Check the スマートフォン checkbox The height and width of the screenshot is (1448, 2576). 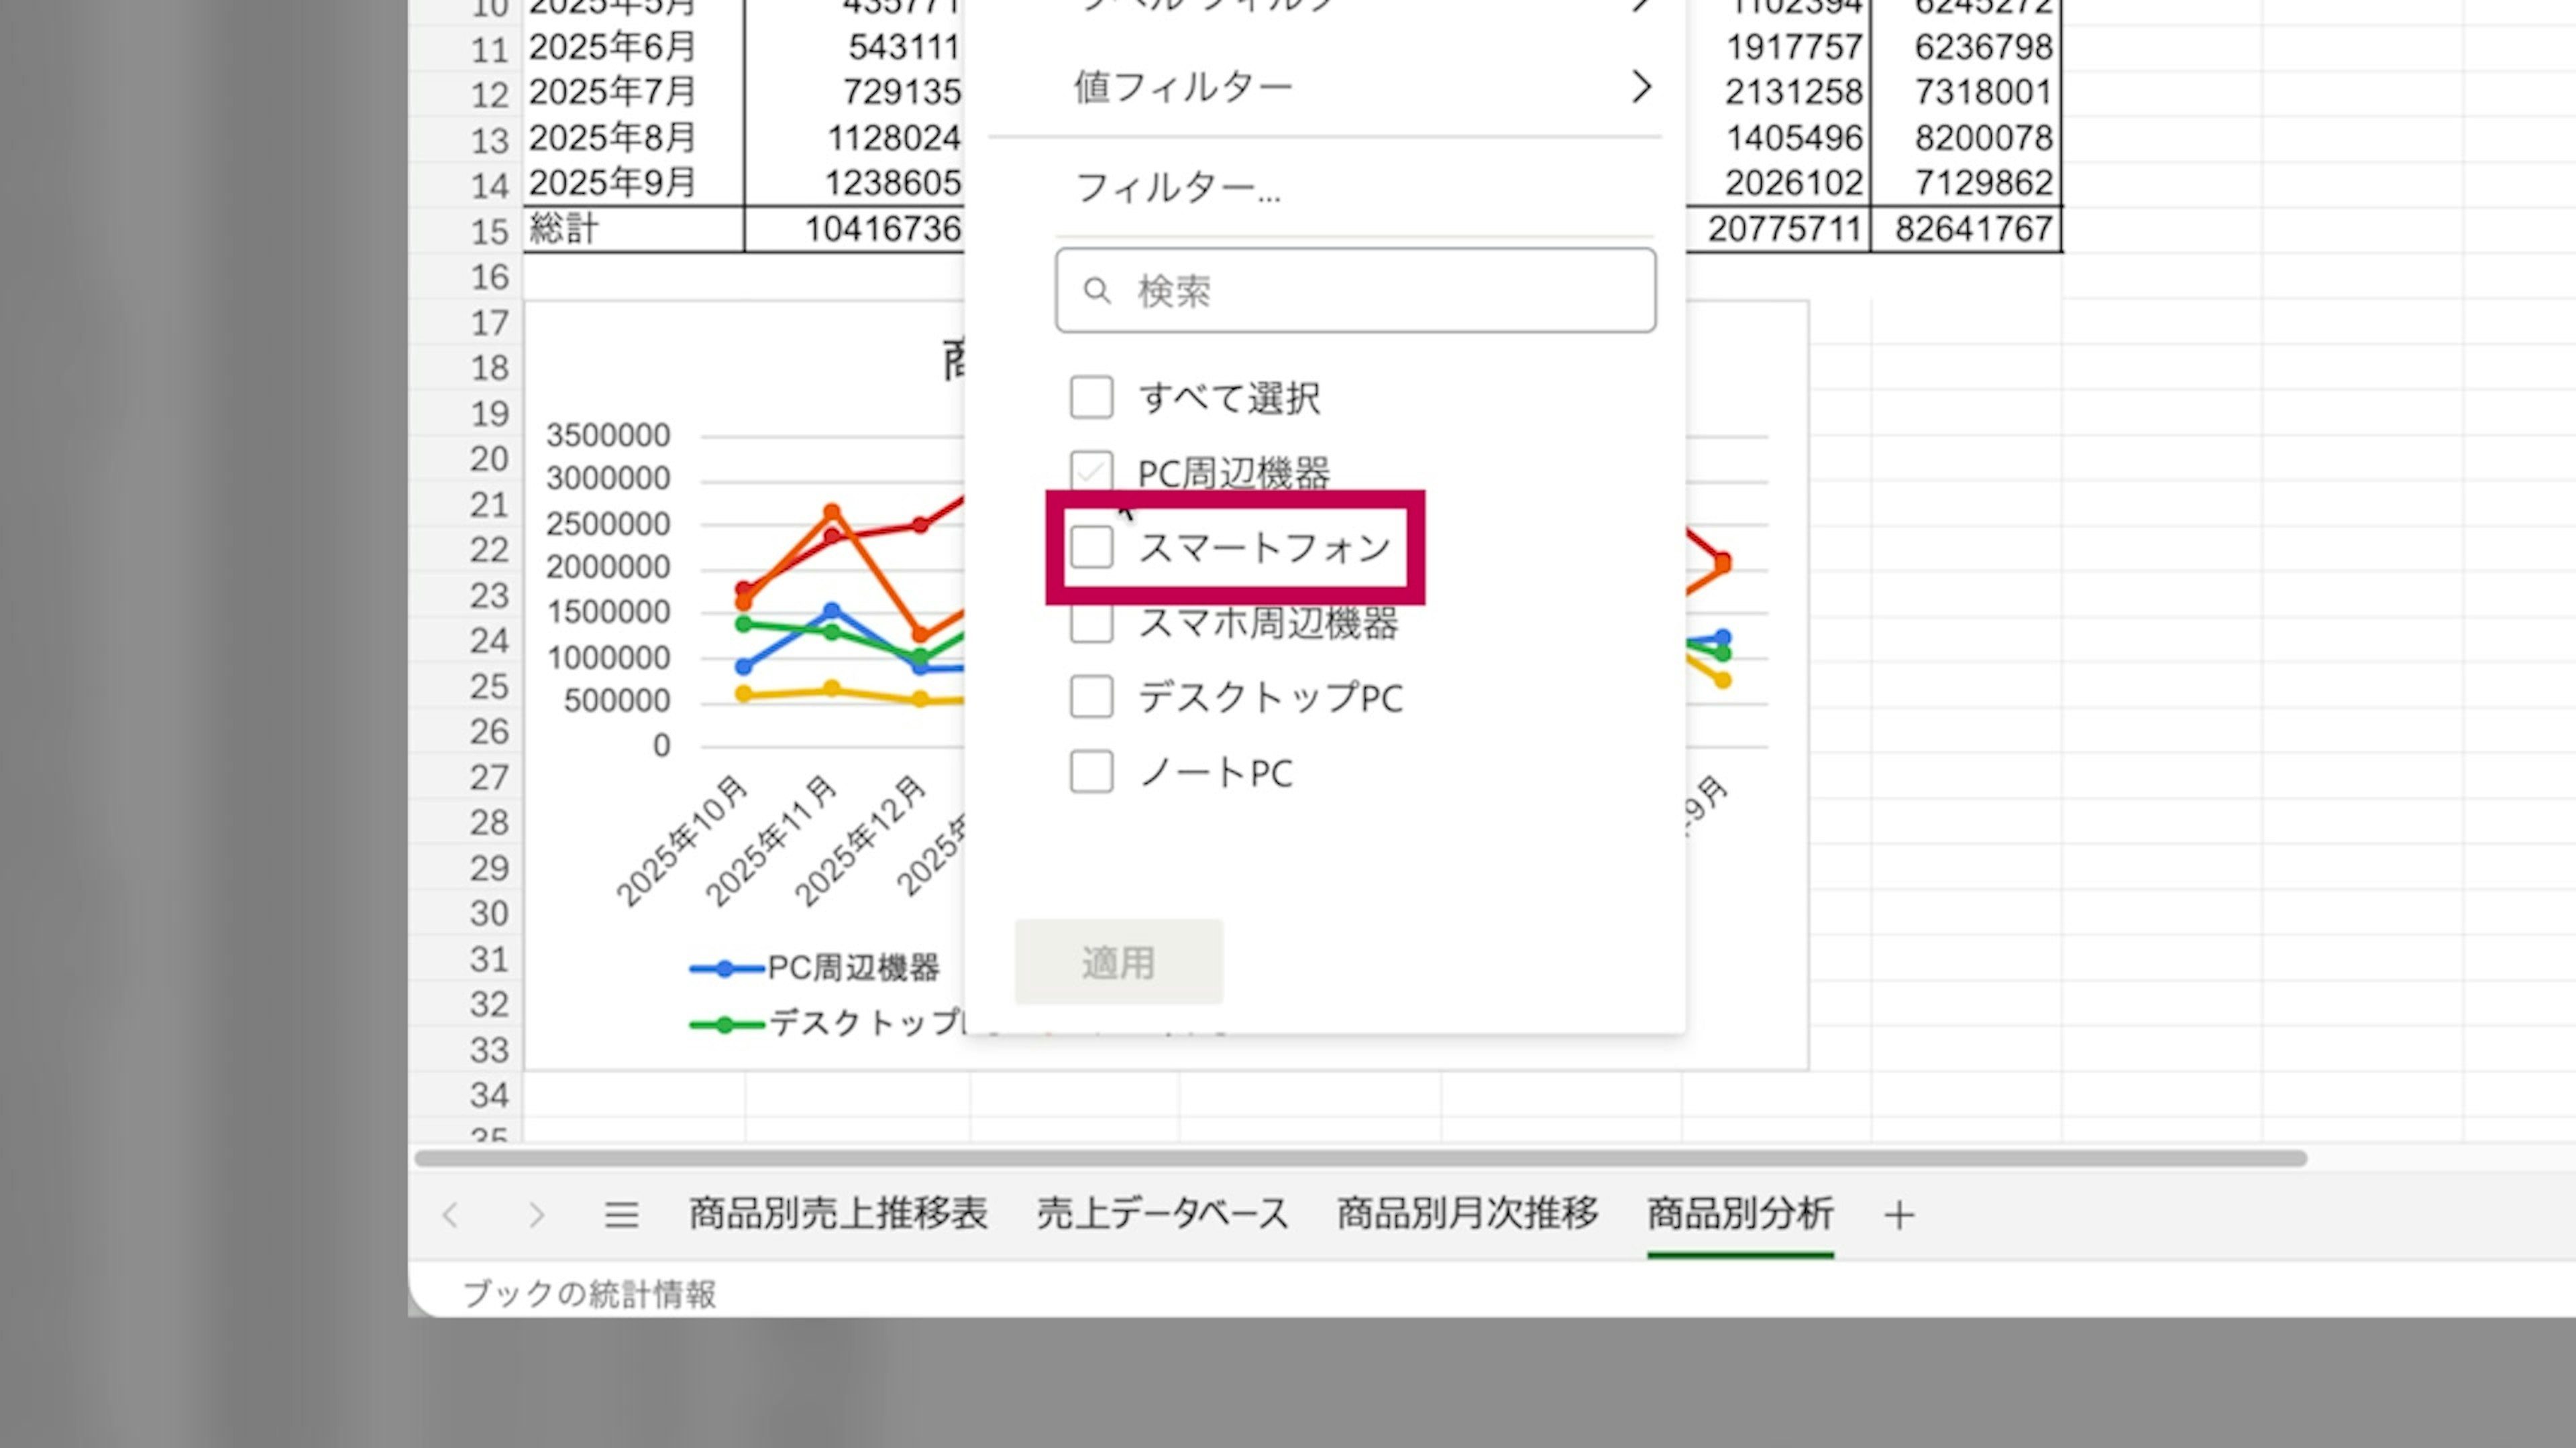tap(1091, 548)
